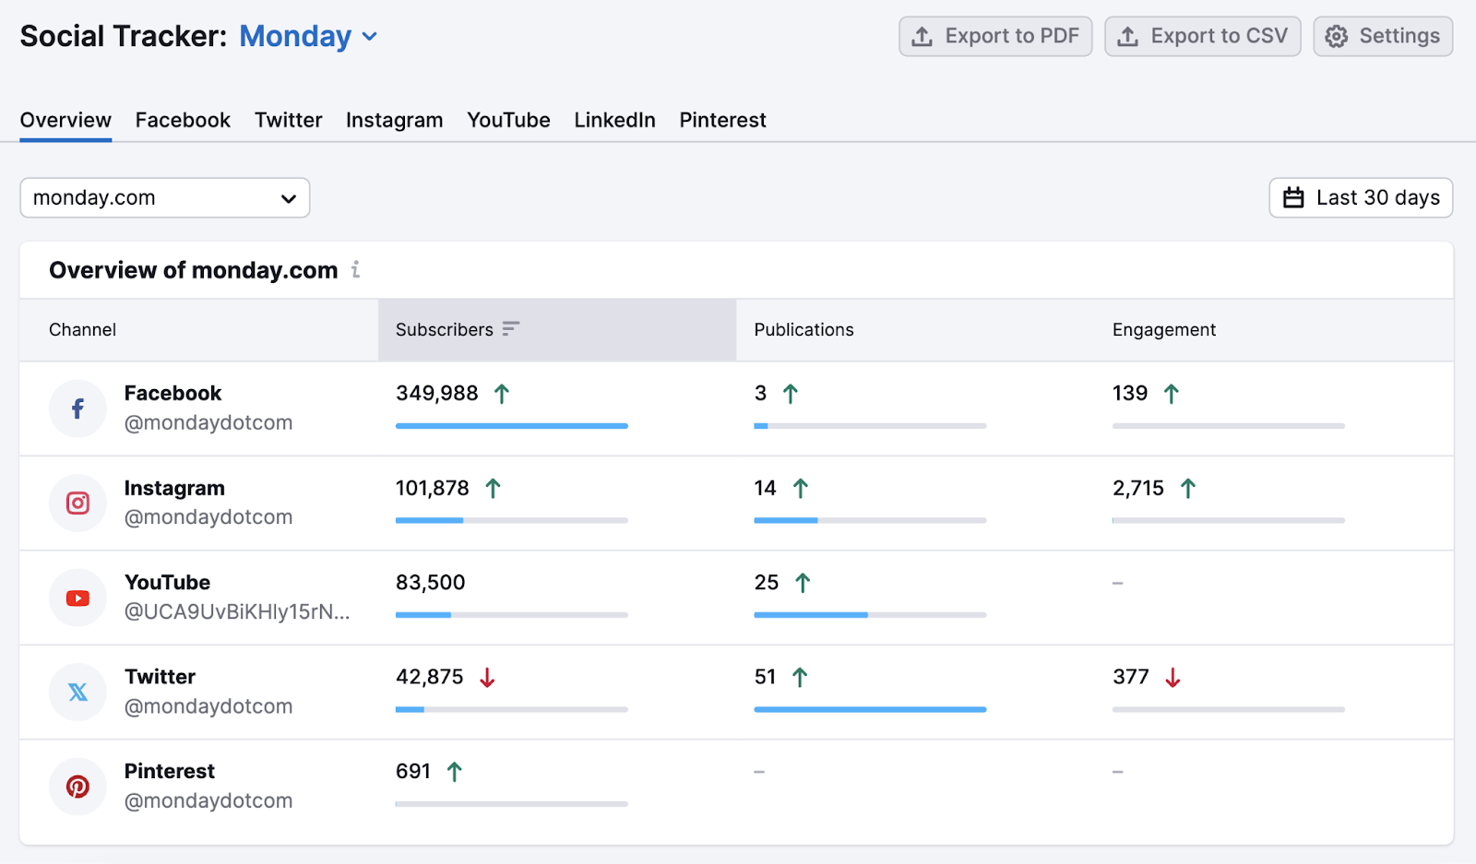Click the Facebook channel name in table

[x=173, y=393]
